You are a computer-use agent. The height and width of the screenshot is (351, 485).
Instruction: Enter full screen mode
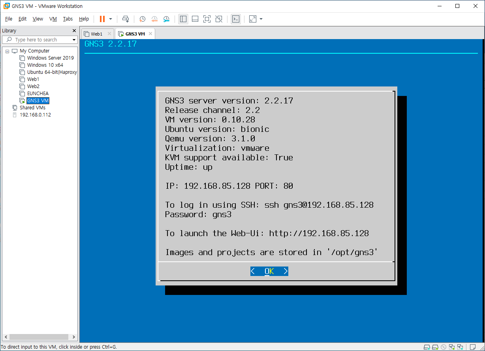pos(207,19)
